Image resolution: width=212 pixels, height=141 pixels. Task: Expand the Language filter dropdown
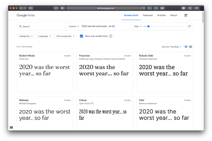[x=44, y=36]
